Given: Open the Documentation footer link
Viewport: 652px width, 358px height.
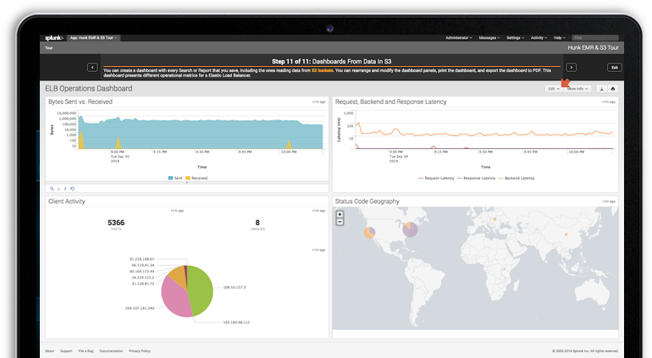Looking at the screenshot, I should 111,351.
